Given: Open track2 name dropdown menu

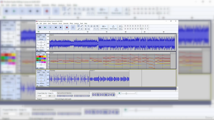Looking at the screenshot, I should (x=42, y=35).
